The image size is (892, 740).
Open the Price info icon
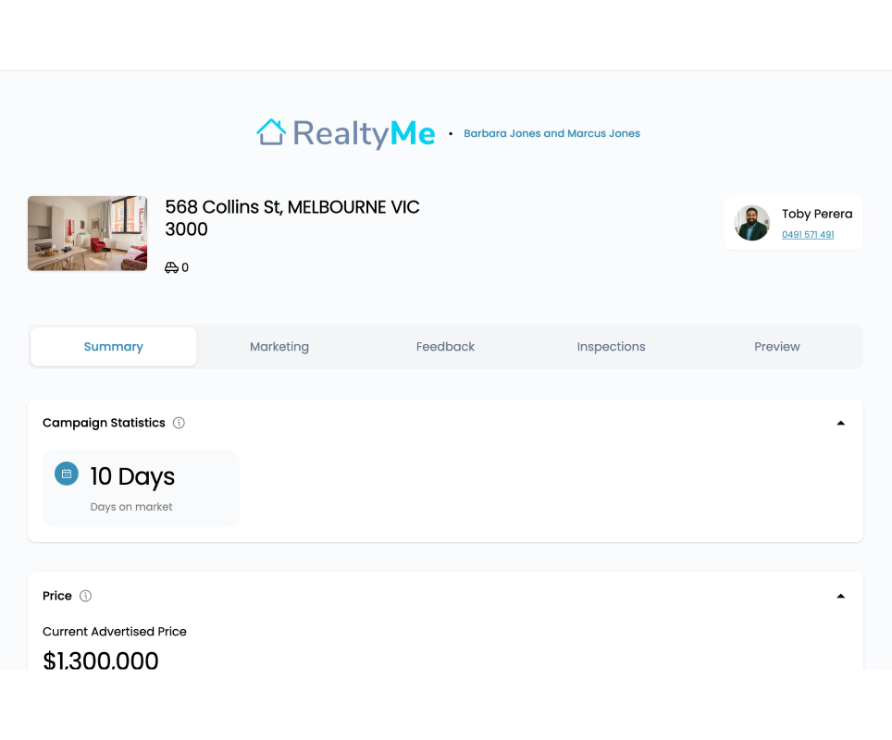click(85, 596)
